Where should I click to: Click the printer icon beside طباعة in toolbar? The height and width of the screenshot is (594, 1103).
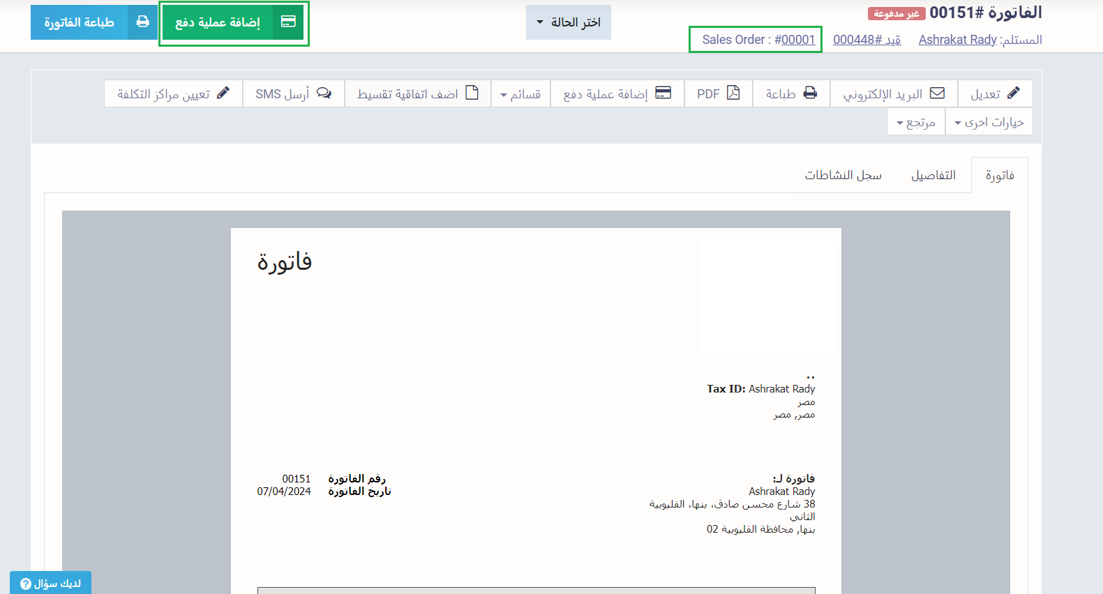(x=810, y=93)
